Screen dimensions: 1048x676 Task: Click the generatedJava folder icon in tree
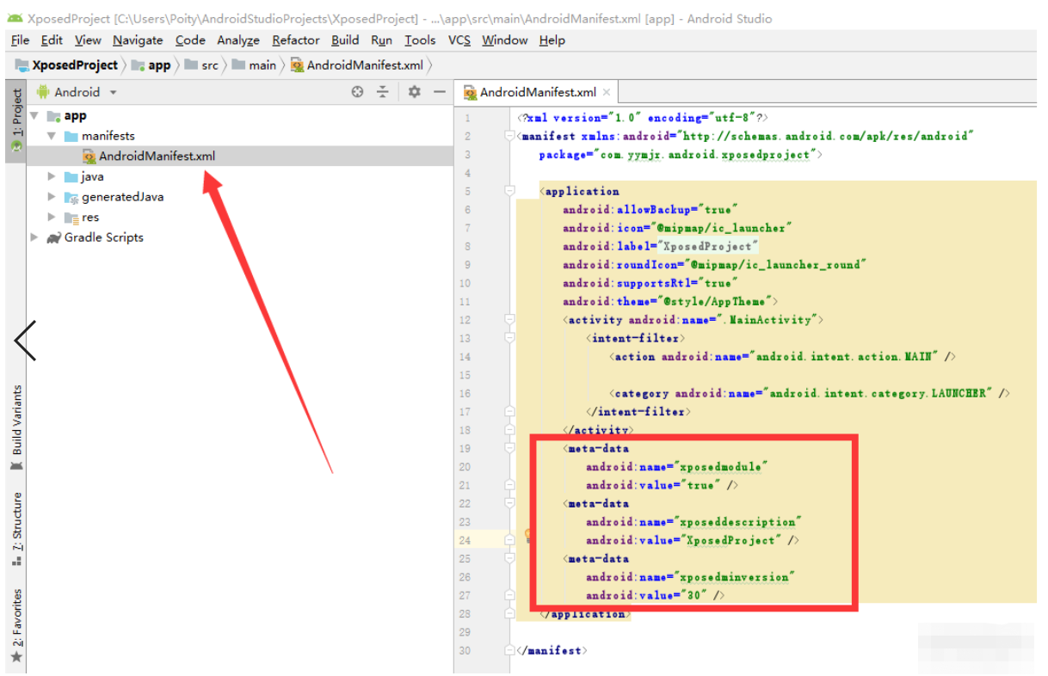tap(71, 197)
